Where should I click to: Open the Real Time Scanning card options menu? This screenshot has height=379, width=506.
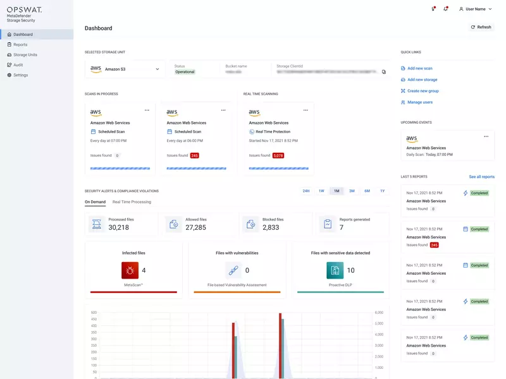pos(305,109)
